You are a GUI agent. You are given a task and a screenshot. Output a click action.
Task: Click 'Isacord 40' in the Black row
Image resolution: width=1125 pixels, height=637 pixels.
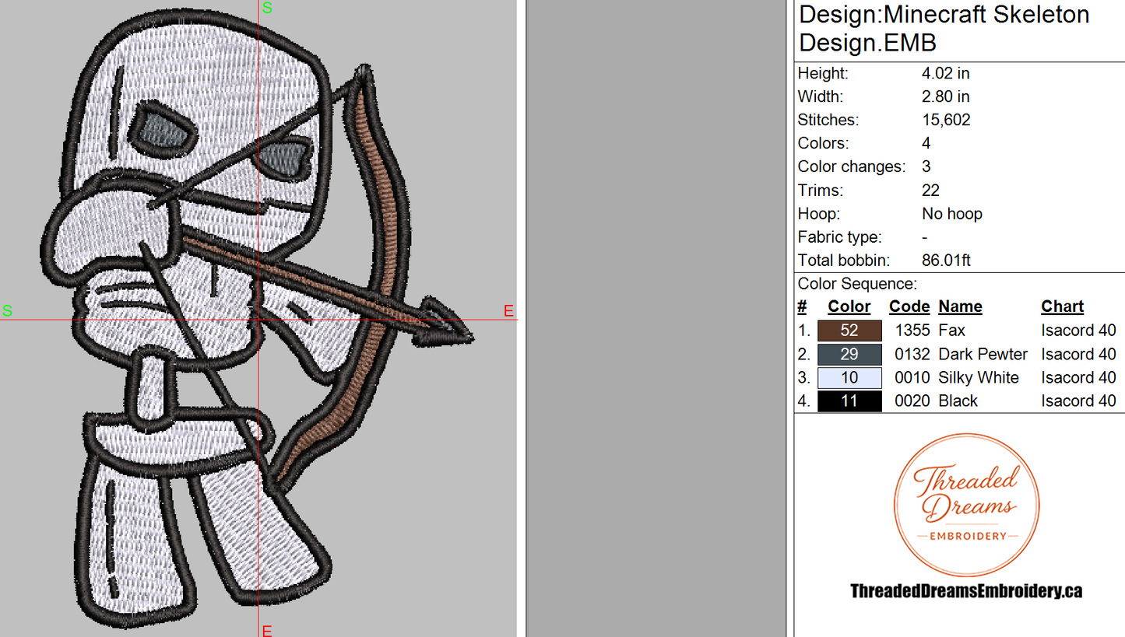1078,401
